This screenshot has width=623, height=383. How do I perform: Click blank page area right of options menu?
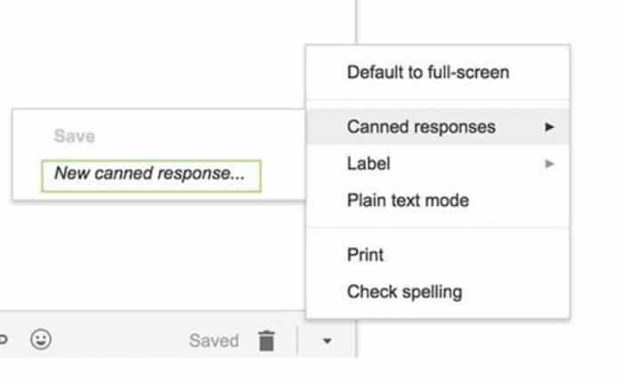(x=596, y=178)
